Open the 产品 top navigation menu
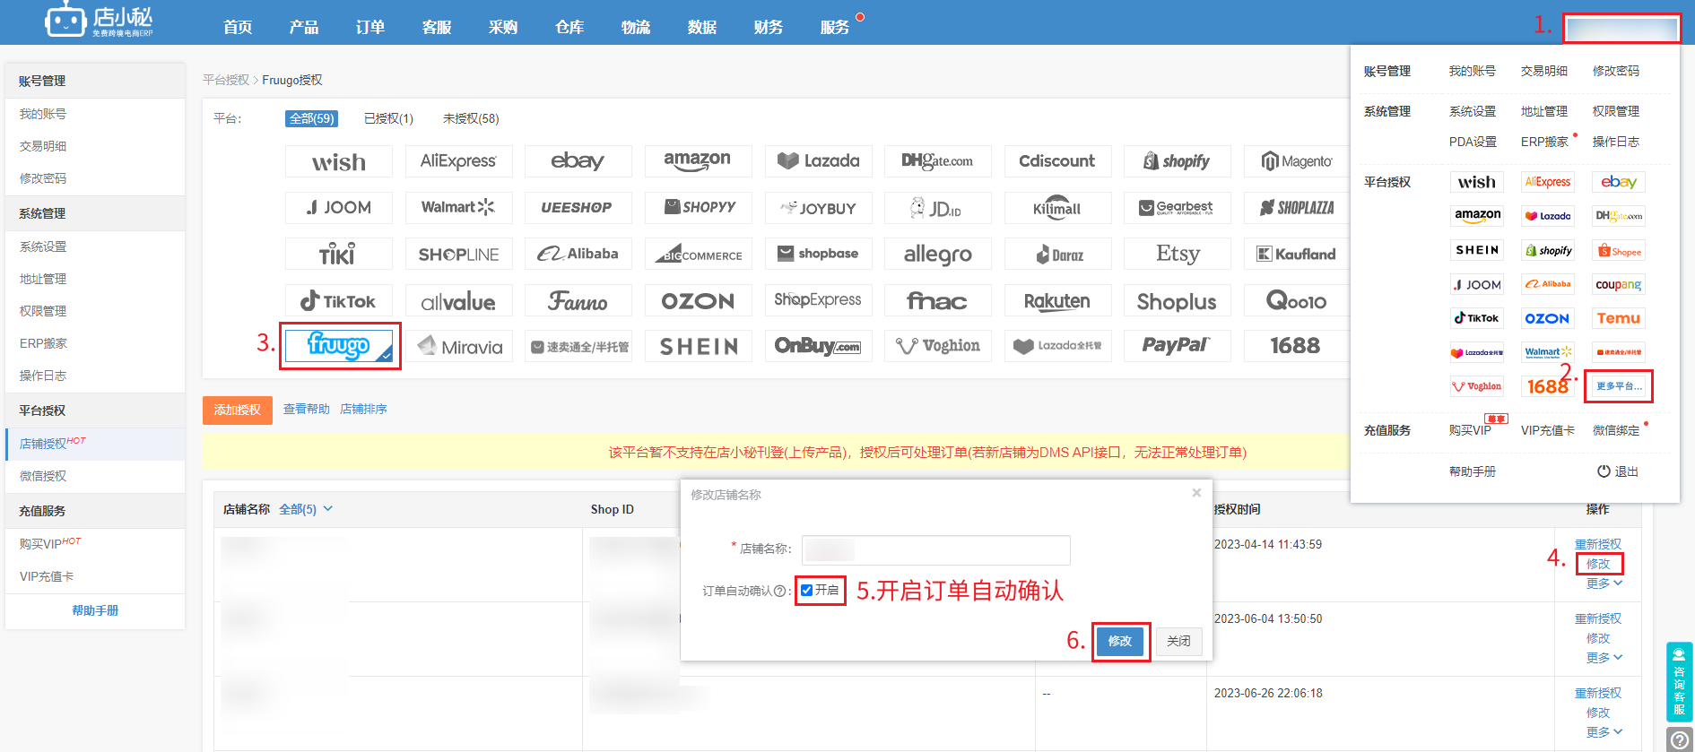This screenshot has width=1695, height=752. 304,27
